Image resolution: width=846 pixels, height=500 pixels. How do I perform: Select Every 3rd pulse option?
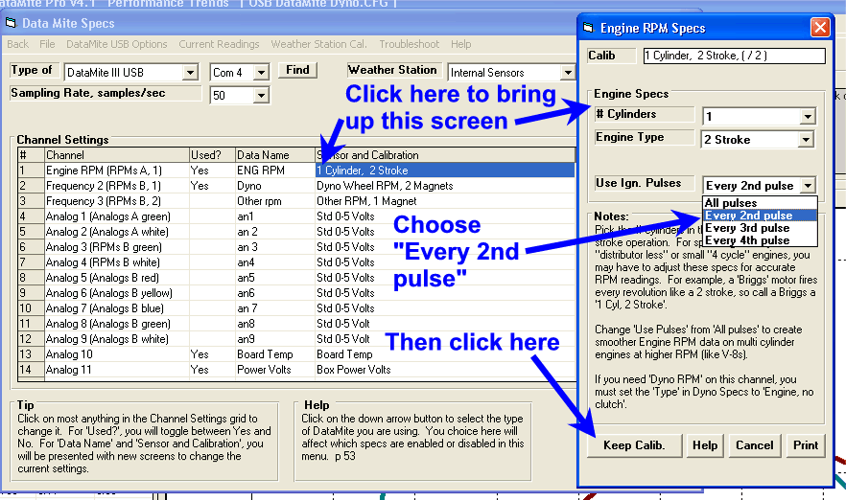[761, 228]
